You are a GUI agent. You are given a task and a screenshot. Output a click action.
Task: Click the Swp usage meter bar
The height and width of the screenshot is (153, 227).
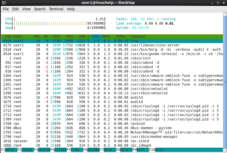[x=55, y=28]
